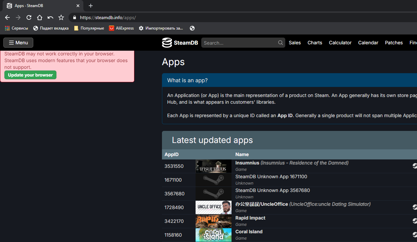Image resolution: width=417 pixels, height=242 pixels.
Task: Click the Update your browser button
Action: pos(30,75)
